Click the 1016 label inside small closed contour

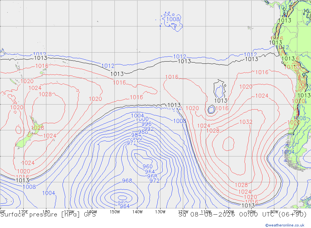[x=222, y=108]
